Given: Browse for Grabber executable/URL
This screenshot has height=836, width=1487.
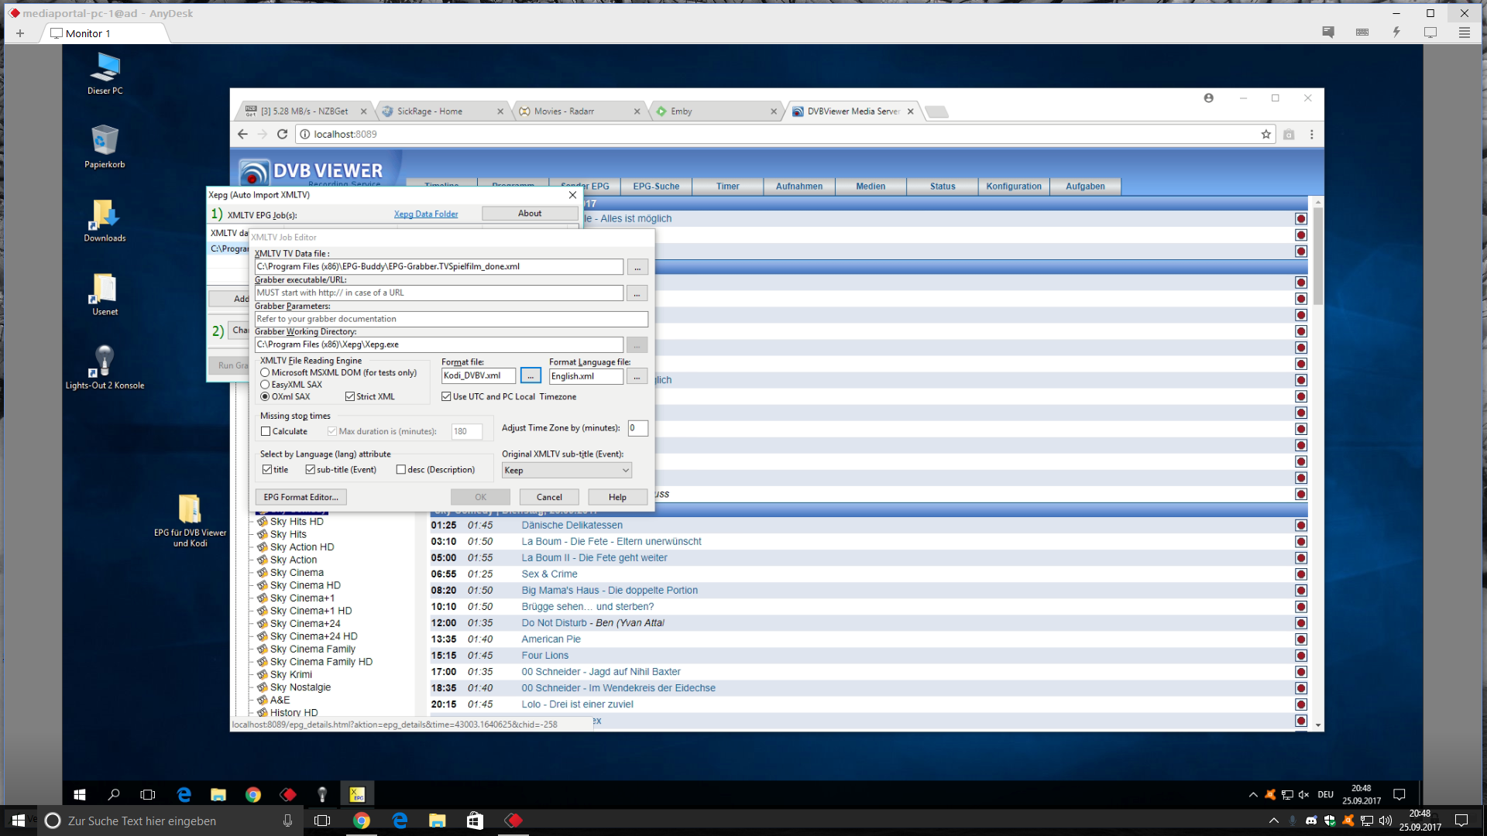Looking at the screenshot, I should point(637,293).
